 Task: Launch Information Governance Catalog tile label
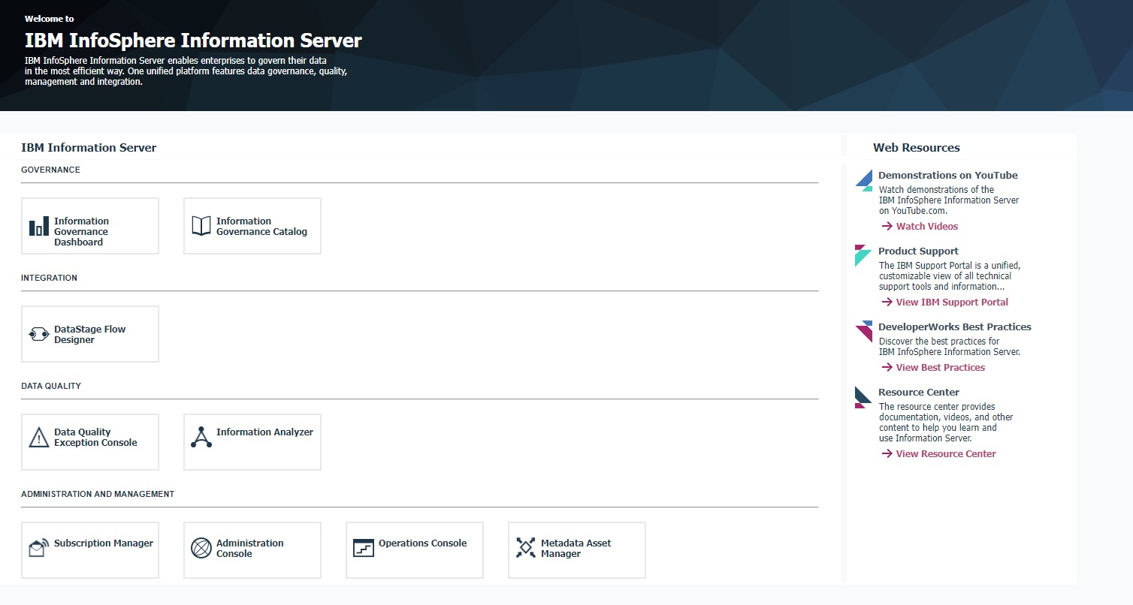tap(261, 226)
